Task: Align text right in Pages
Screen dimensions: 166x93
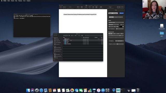Action: pos(118,34)
